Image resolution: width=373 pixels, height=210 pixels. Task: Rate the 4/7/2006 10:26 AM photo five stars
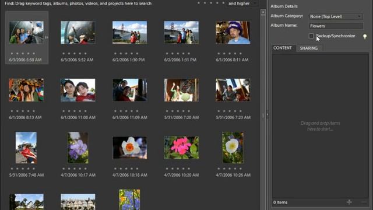click(x=241, y=169)
